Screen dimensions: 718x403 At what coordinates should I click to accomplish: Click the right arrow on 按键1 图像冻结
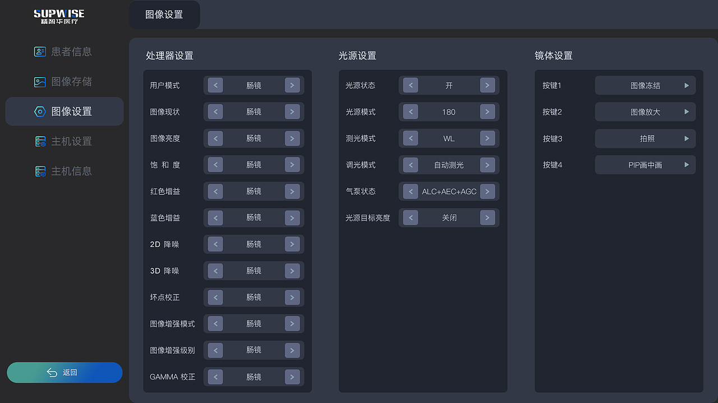(x=687, y=85)
